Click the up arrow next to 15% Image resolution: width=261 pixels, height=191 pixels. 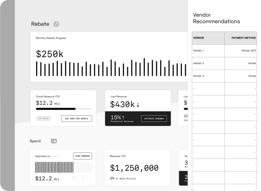(x=123, y=118)
